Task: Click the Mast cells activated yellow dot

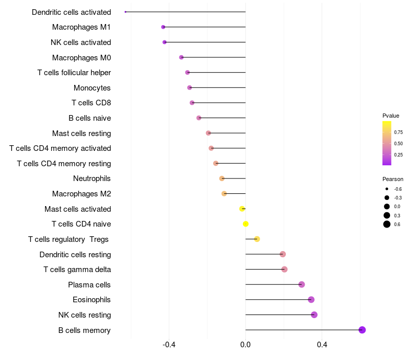Action: tap(242, 209)
